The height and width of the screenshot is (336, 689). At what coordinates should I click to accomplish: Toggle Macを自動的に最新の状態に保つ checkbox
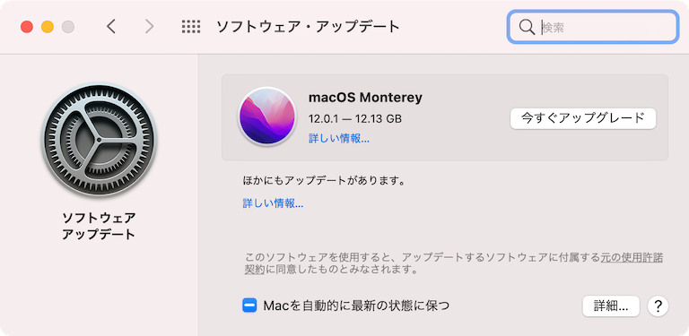click(x=249, y=306)
